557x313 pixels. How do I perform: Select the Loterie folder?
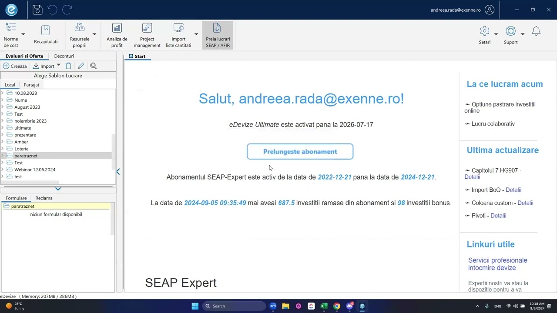coord(21,149)
